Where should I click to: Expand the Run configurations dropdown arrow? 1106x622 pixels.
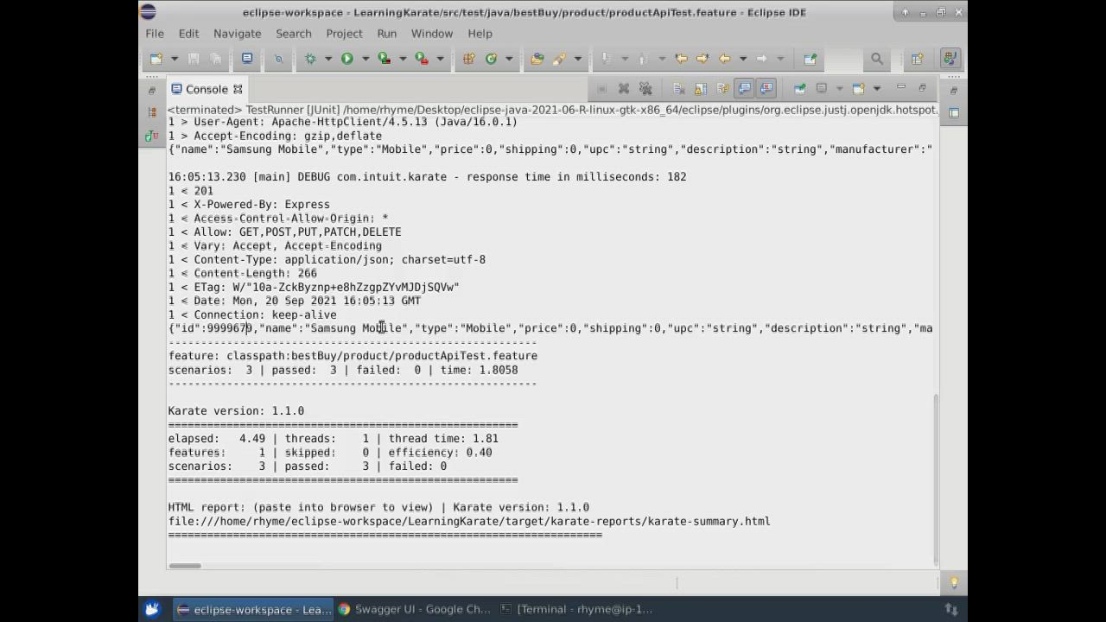365,59
